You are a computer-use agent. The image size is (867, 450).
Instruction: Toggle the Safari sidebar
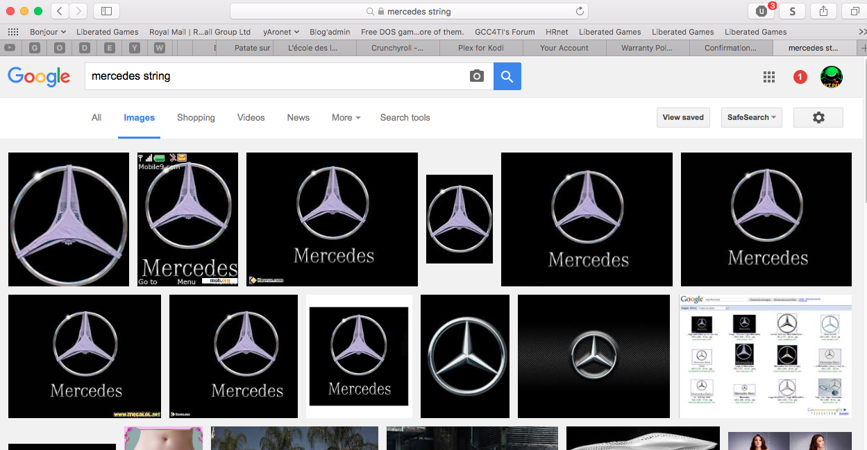[106, 11]
